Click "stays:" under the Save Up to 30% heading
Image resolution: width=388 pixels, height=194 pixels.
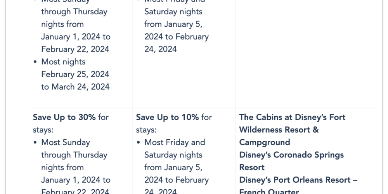tap(43, 130)
